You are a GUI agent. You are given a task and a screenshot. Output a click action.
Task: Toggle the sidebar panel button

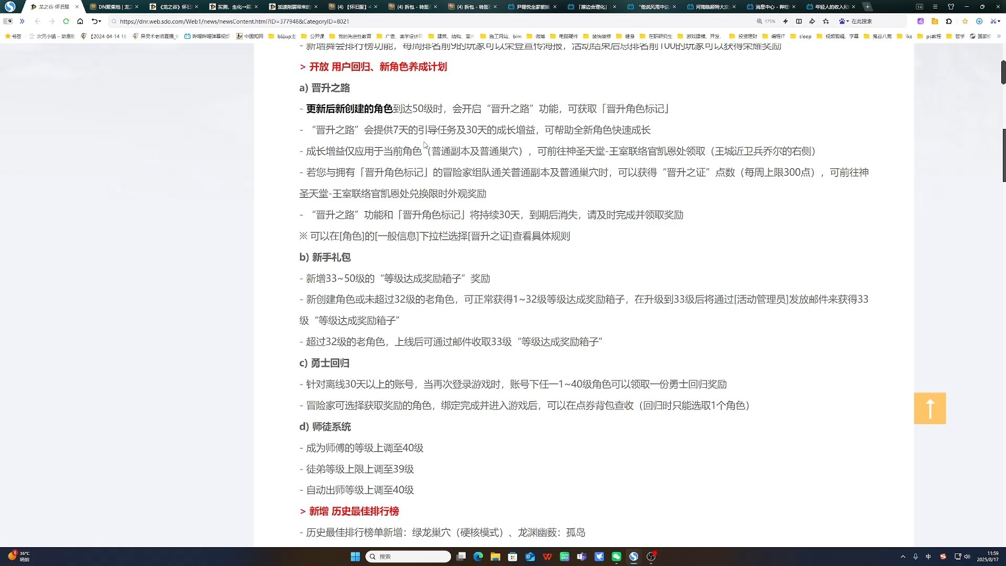click(7, 21)
